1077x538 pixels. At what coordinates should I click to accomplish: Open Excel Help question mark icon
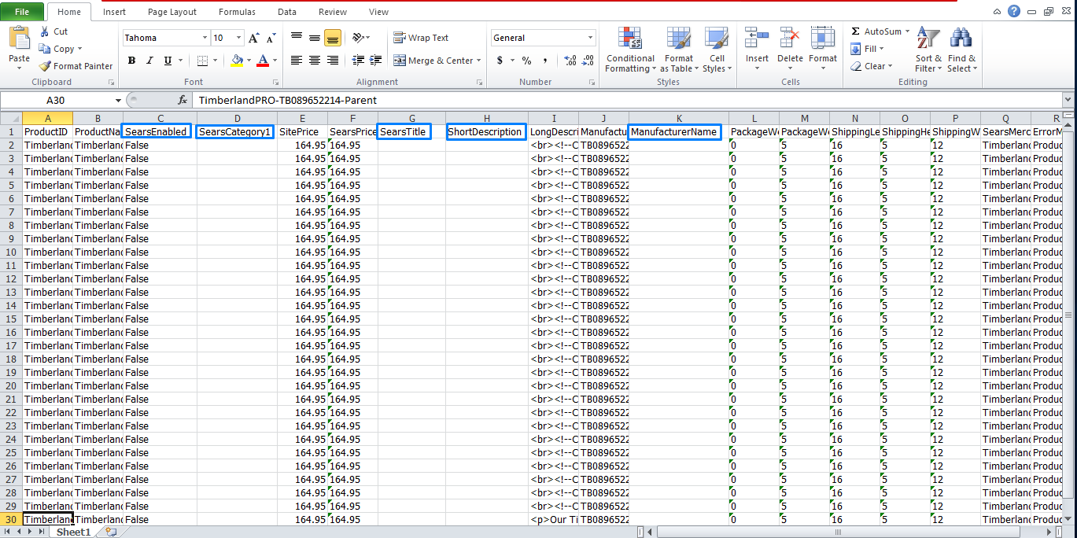[1014, 11]
